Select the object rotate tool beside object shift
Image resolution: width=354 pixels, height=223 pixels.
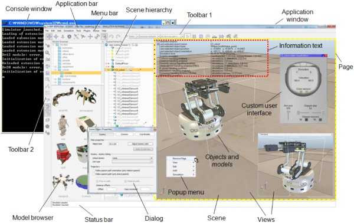tap(97, 37)
